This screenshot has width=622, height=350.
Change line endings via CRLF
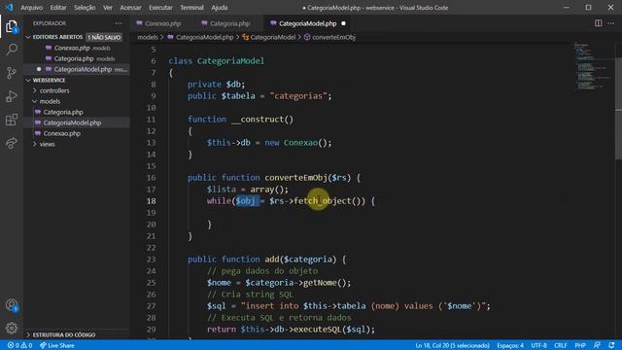coord(561,346)
